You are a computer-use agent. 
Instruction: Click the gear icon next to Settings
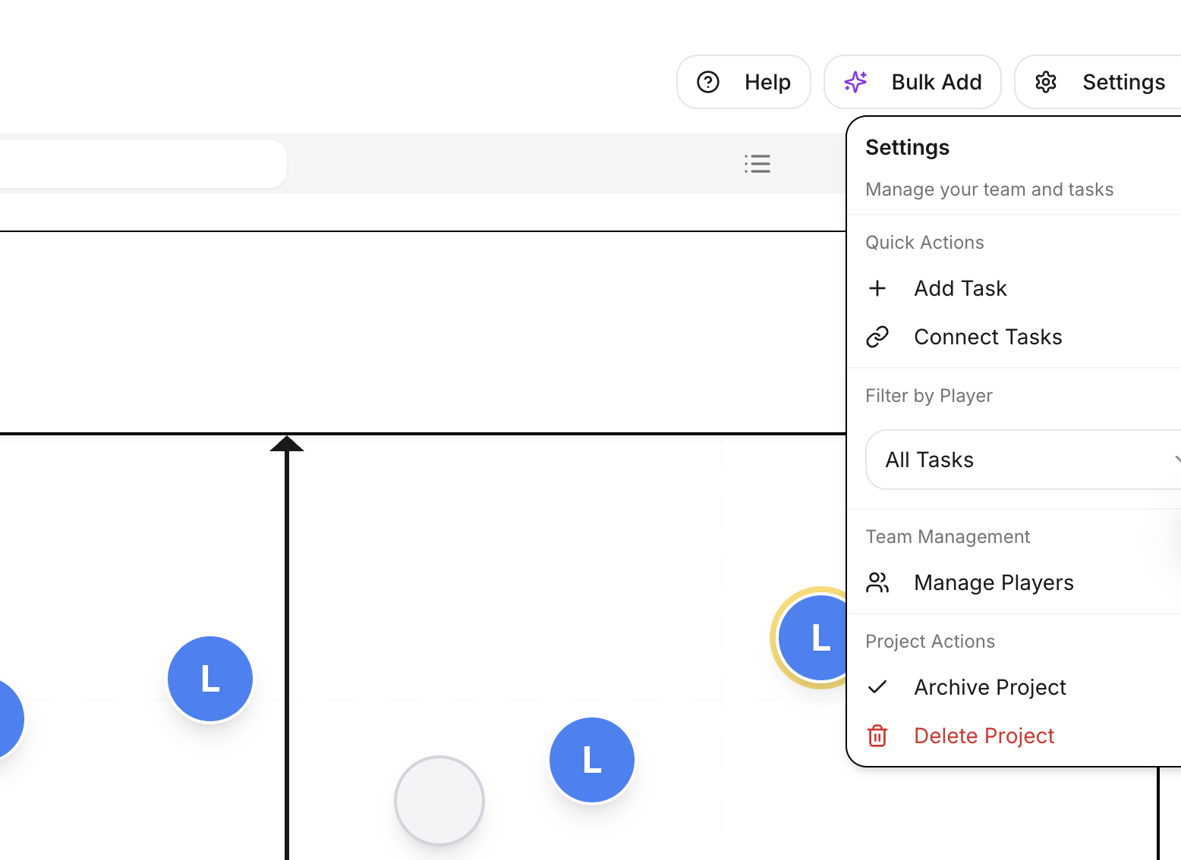pos(1046,81)
